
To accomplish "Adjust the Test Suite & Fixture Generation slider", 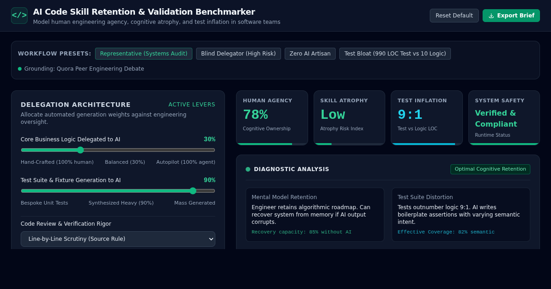I will coord(118,191).
